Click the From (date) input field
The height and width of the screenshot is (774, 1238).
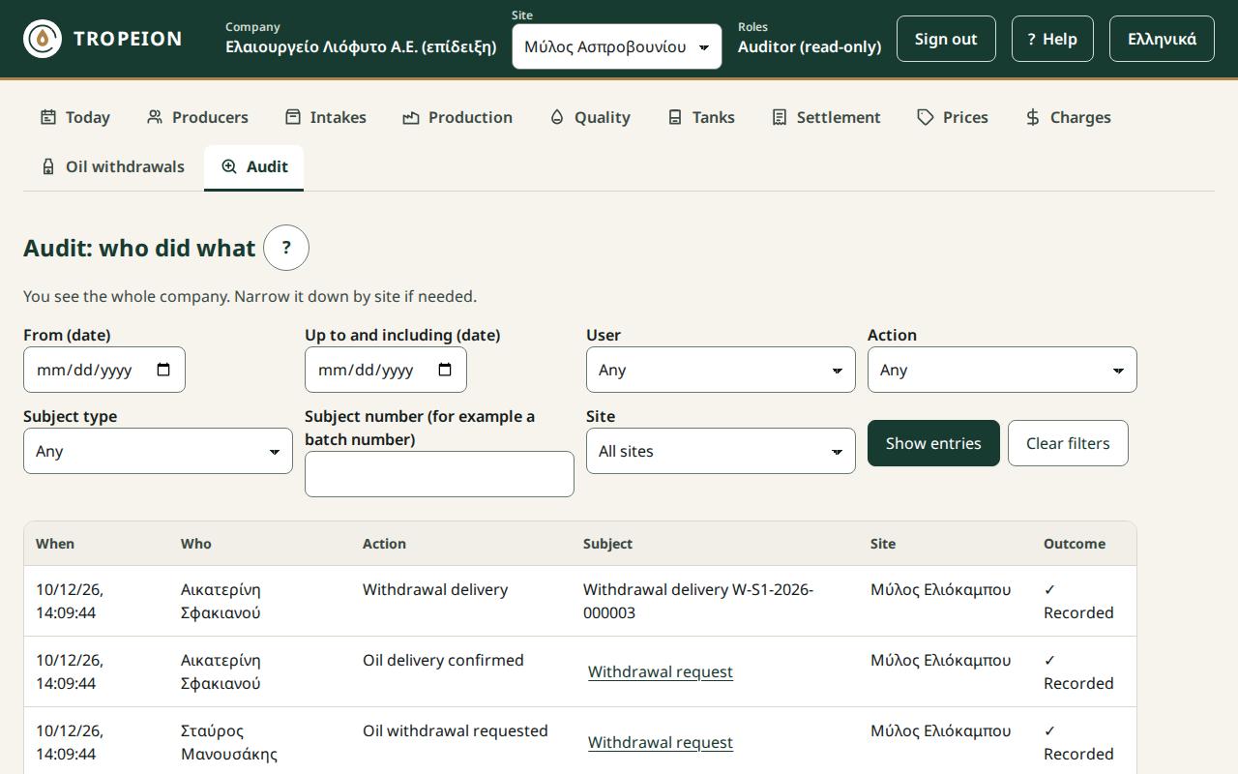pyautogui.click(x=104, y=370)
